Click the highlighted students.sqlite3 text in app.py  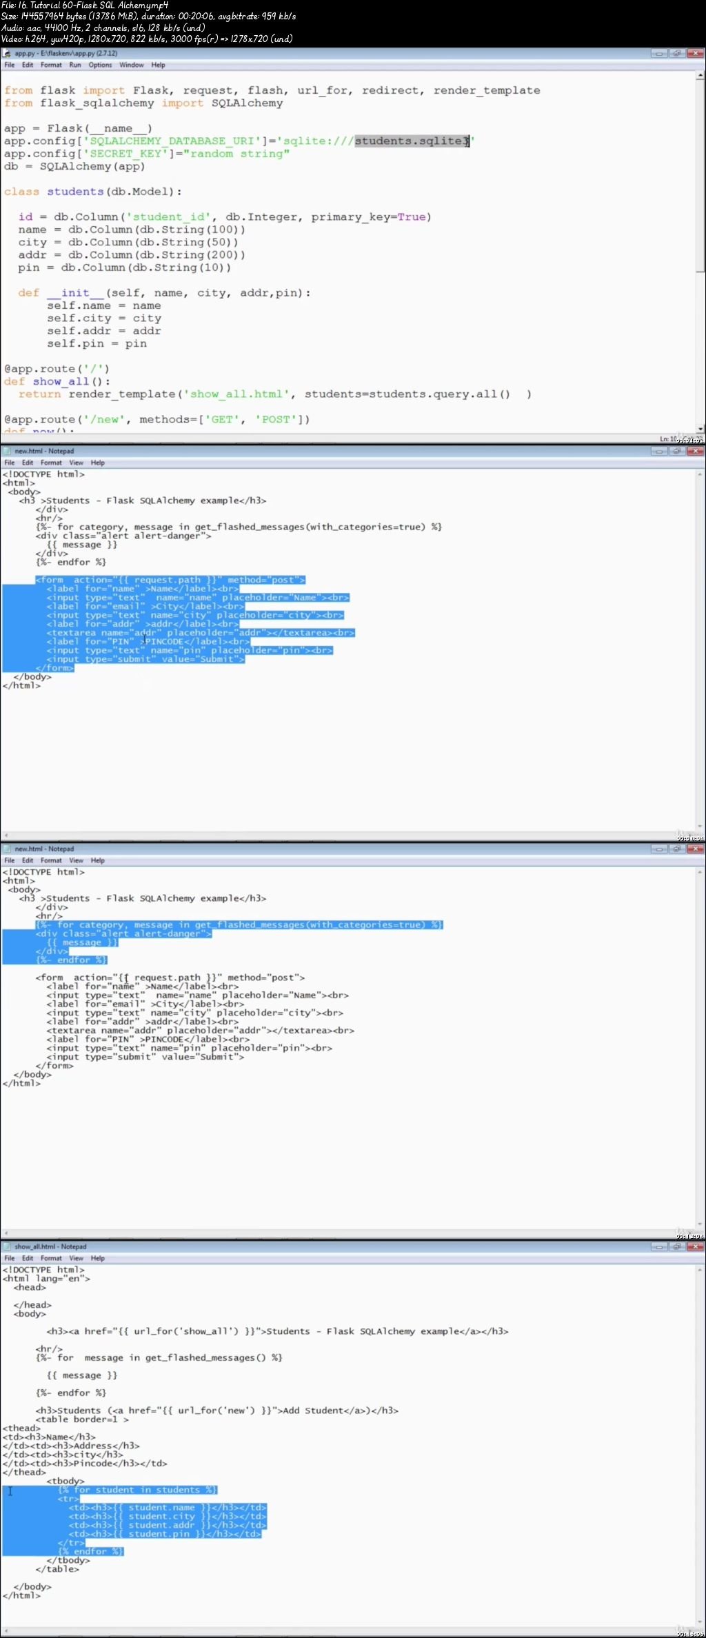412,141
